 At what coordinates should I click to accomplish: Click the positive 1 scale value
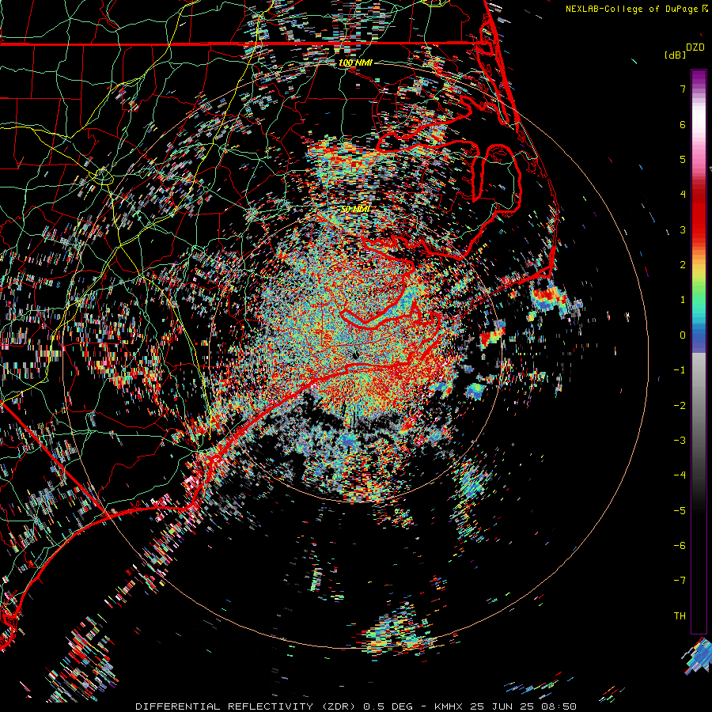(683, 300)
